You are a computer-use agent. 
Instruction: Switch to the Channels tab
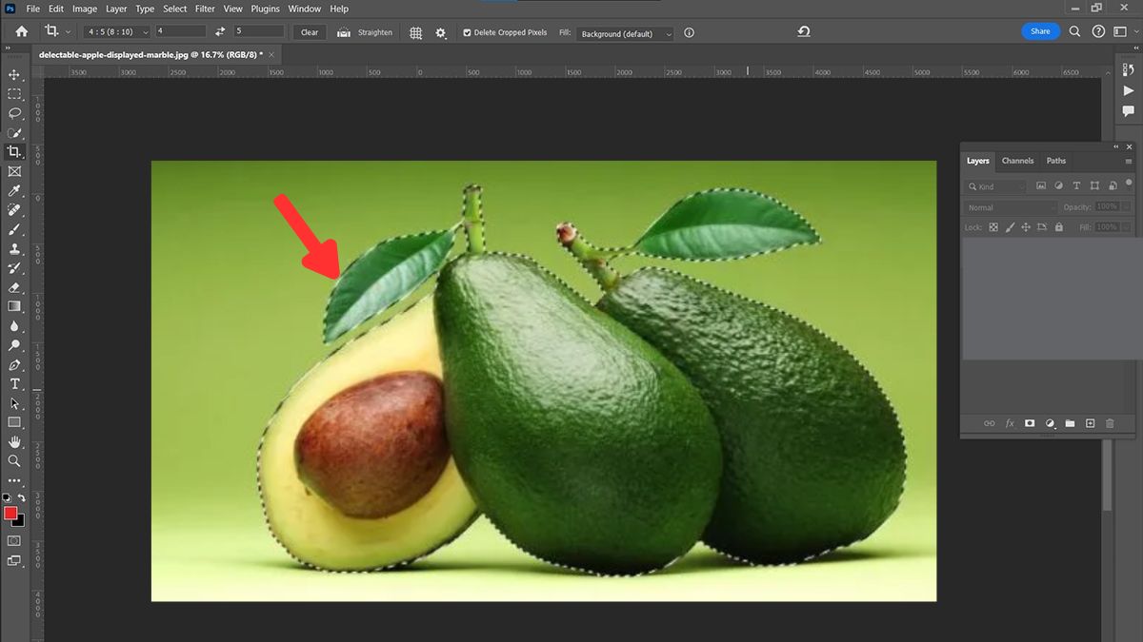click(x=1017, y=161)
